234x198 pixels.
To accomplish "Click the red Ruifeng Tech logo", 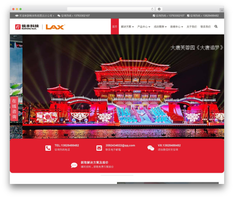I will click(x=27, y=27).
